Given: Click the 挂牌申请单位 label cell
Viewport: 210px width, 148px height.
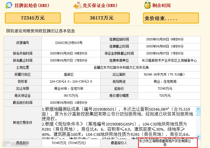Looking at the screenshot, I should click(x=119, y=60).
